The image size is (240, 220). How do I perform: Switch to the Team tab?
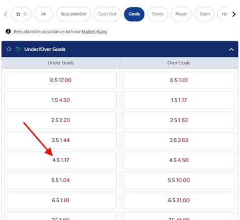click(205, 14)
